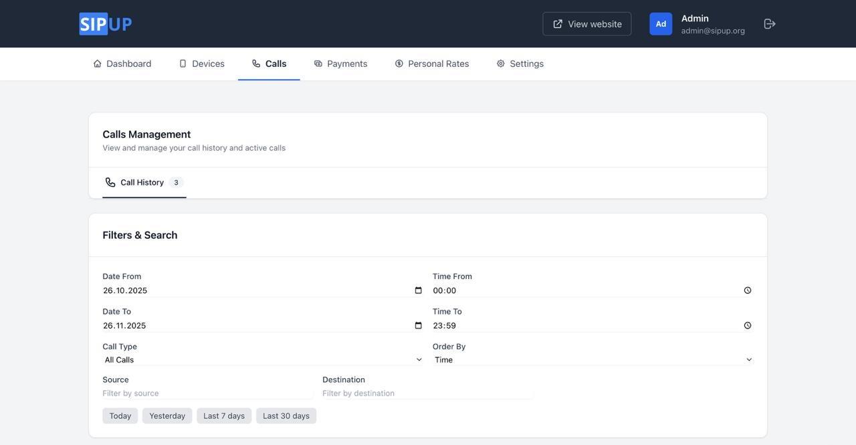The width and height of the screenshot is (856, 445).
Task: Apply the Last 7 days filter
Action: click(x=224, y=416)
